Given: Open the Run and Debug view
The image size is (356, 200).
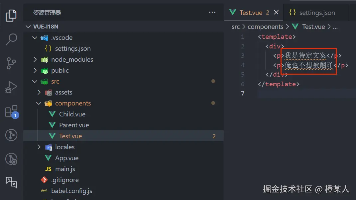Looking at the screenshot, I should click(11, 87).
